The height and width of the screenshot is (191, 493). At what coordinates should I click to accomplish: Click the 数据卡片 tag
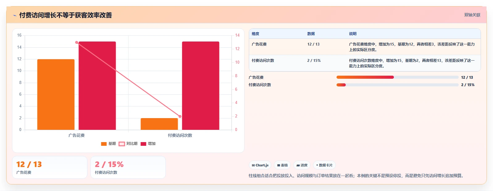point(324,165)
